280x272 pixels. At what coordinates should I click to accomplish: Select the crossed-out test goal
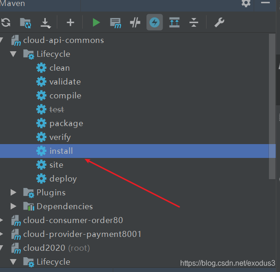[57, 109]
